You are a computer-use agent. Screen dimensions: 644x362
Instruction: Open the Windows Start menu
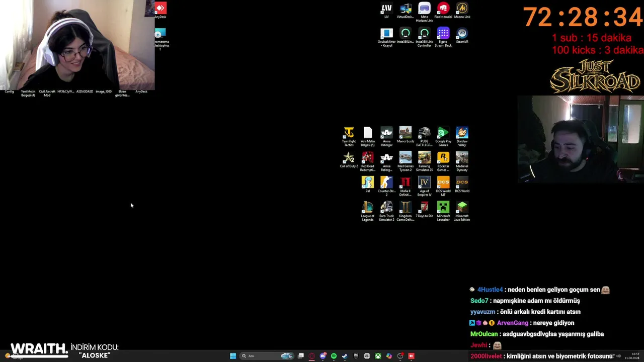(233, 356)
